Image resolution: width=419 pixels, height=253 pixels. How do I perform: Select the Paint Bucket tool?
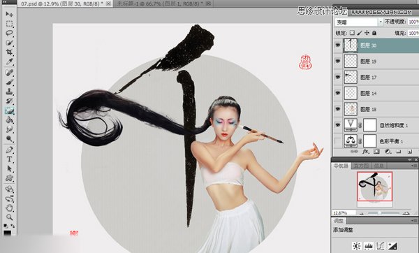pyautogui.click(x=9, y=120)
